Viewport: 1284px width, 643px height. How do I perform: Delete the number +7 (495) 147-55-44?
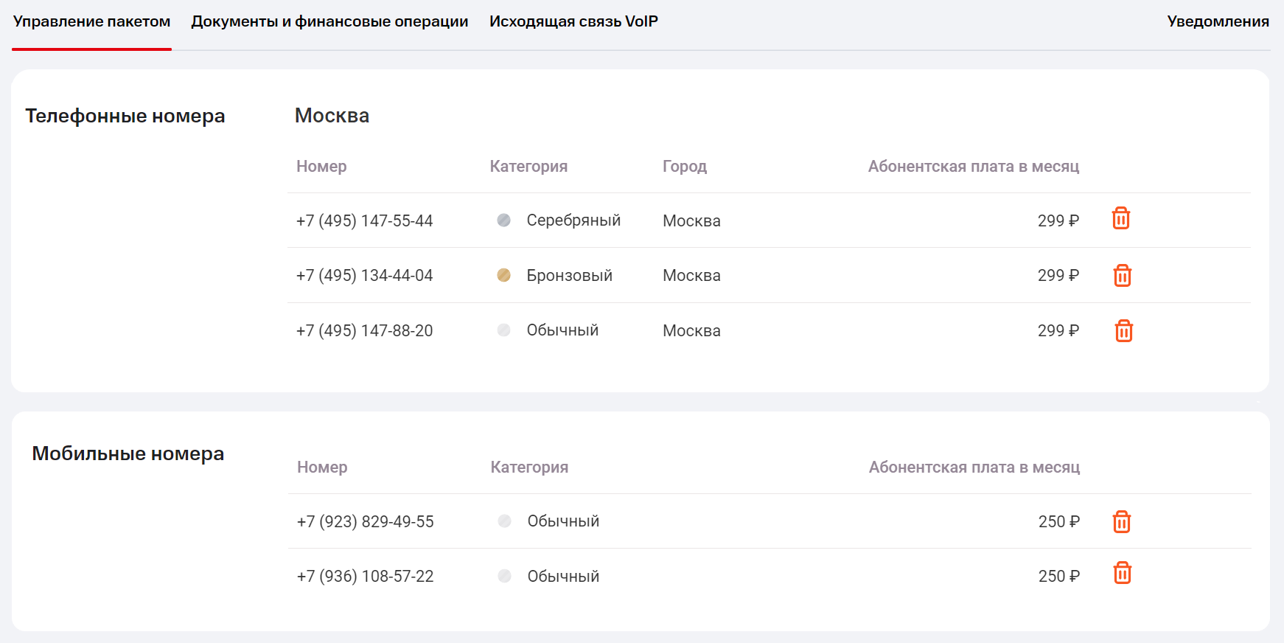pyautogui.click(x=1120, y=218)
